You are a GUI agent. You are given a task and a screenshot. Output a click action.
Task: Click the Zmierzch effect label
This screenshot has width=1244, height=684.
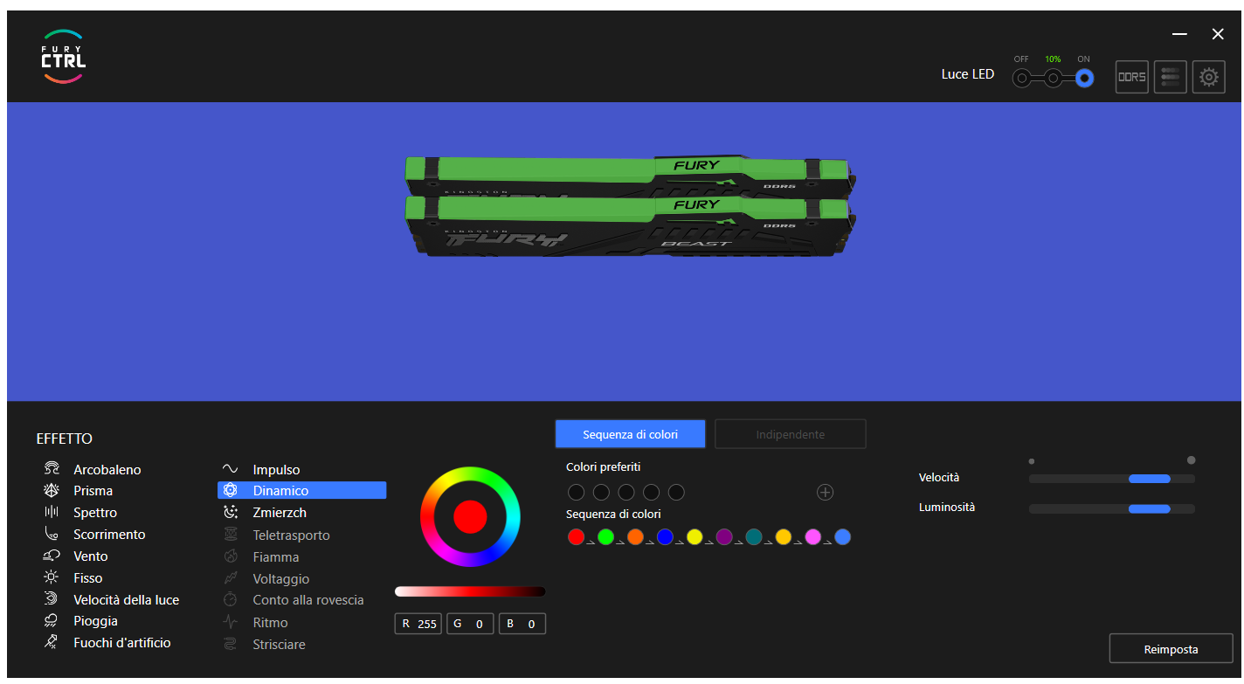[x=280, y=513]
